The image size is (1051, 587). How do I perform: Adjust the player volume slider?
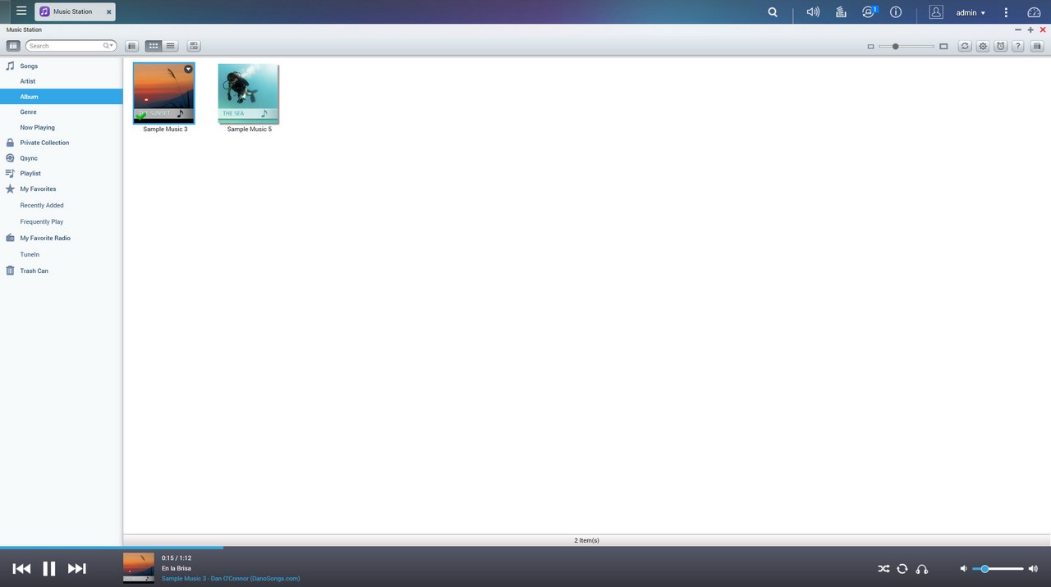point(998,569)
